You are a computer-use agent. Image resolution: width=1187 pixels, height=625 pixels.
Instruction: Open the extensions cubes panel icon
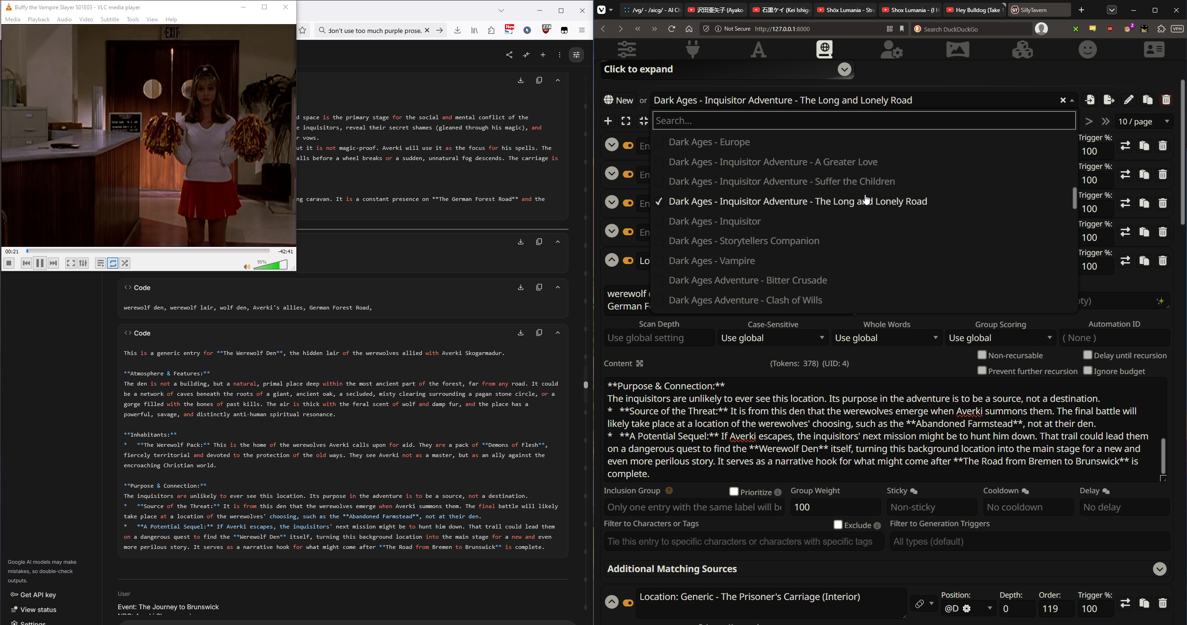pos(1022,49)
